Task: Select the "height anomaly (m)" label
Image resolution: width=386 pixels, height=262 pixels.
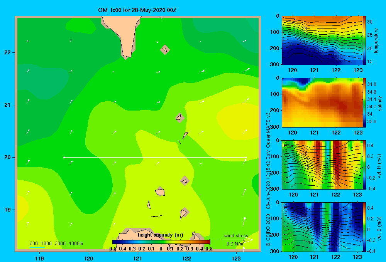Action: pyautogui.click(x=161, y=235)
